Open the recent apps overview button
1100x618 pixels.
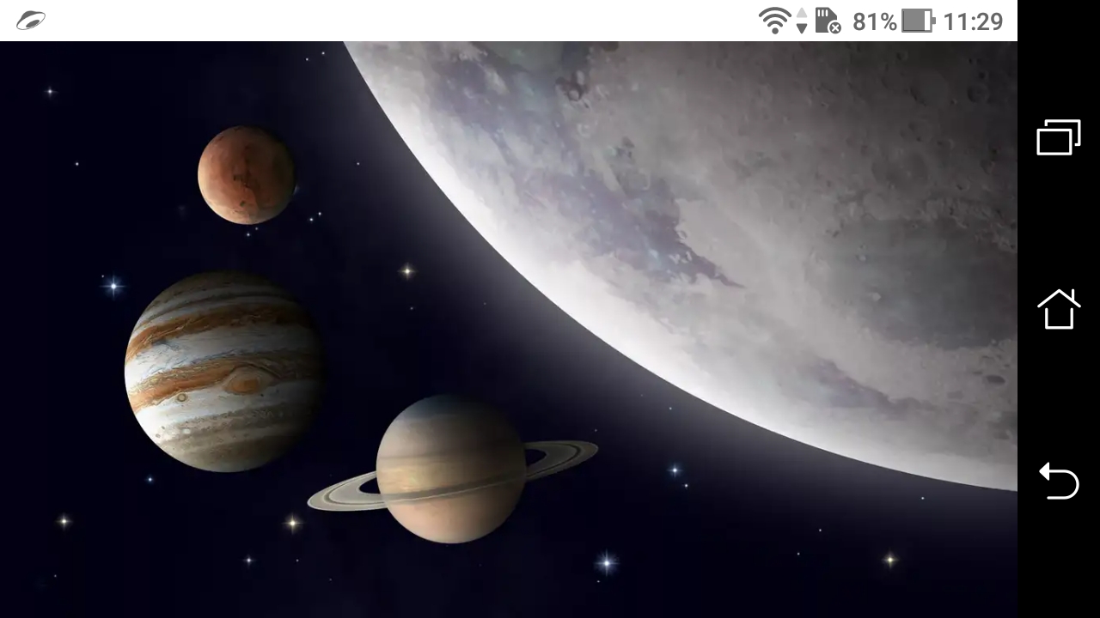pyautogui.click(x=1058, y=137)
